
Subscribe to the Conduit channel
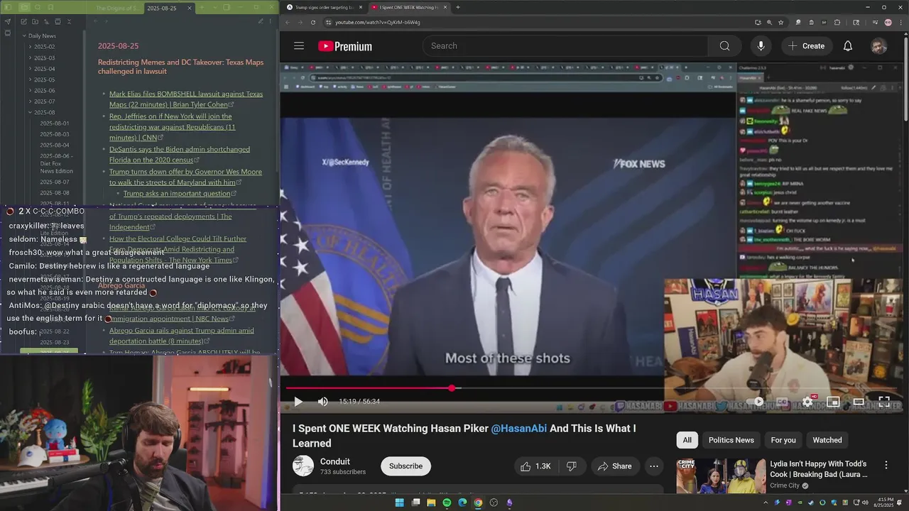click(x=405, y=466)
